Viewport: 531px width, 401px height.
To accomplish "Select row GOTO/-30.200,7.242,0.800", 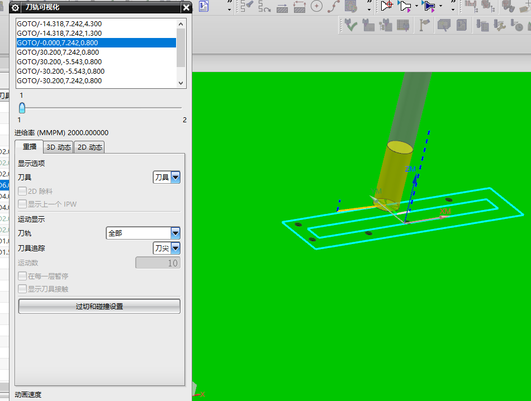I will pos(96,80).
